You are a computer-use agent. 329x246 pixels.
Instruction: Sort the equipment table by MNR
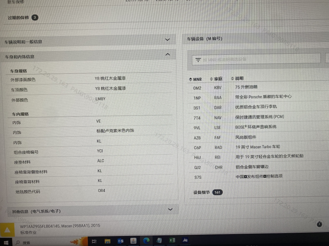(195, 79)
